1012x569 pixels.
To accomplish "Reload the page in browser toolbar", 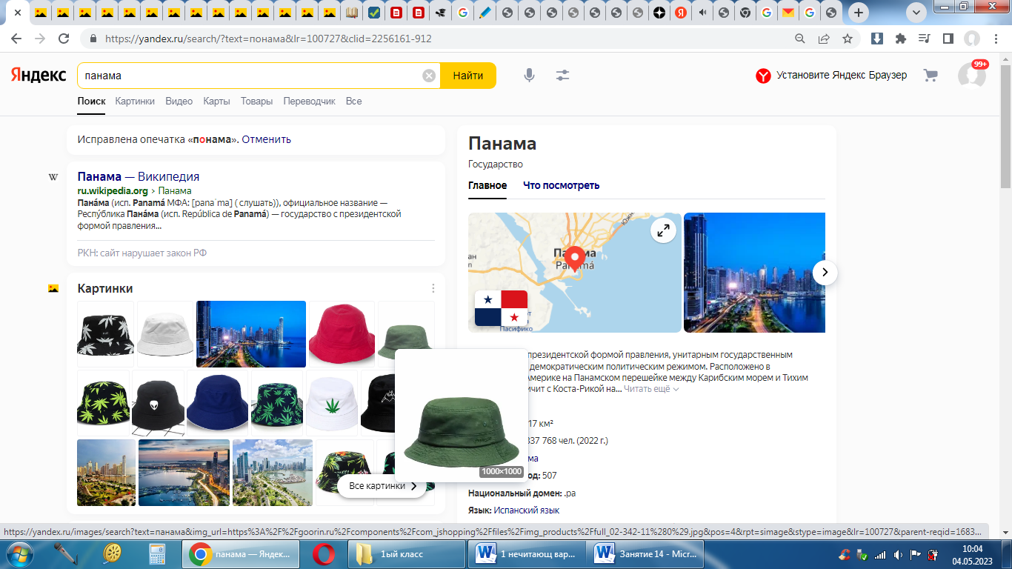I will [64, 39].
